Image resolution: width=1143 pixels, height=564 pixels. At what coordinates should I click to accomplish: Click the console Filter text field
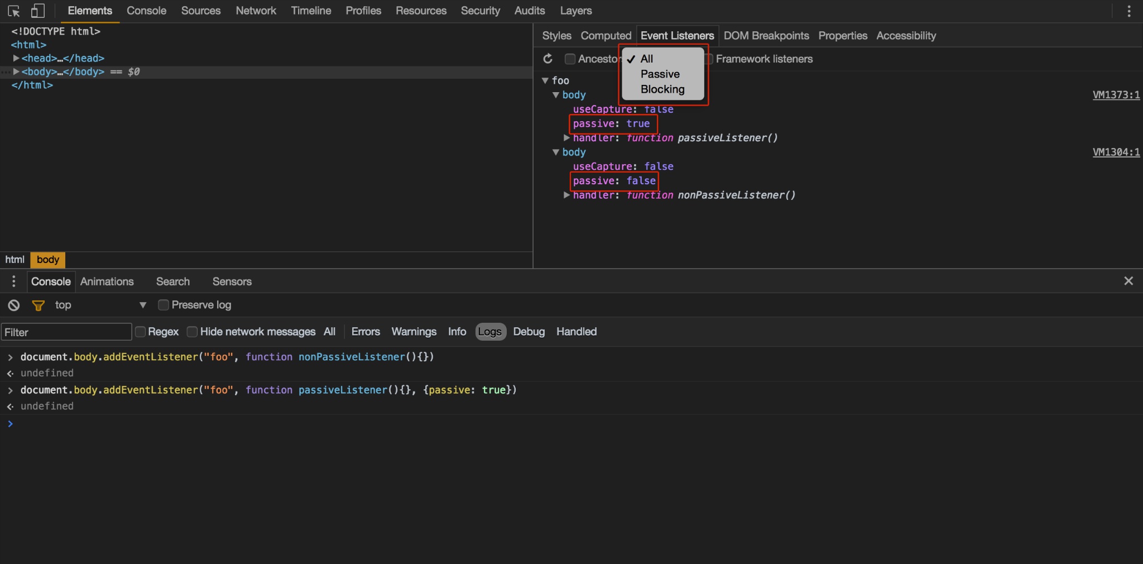[x=66, y=332]
